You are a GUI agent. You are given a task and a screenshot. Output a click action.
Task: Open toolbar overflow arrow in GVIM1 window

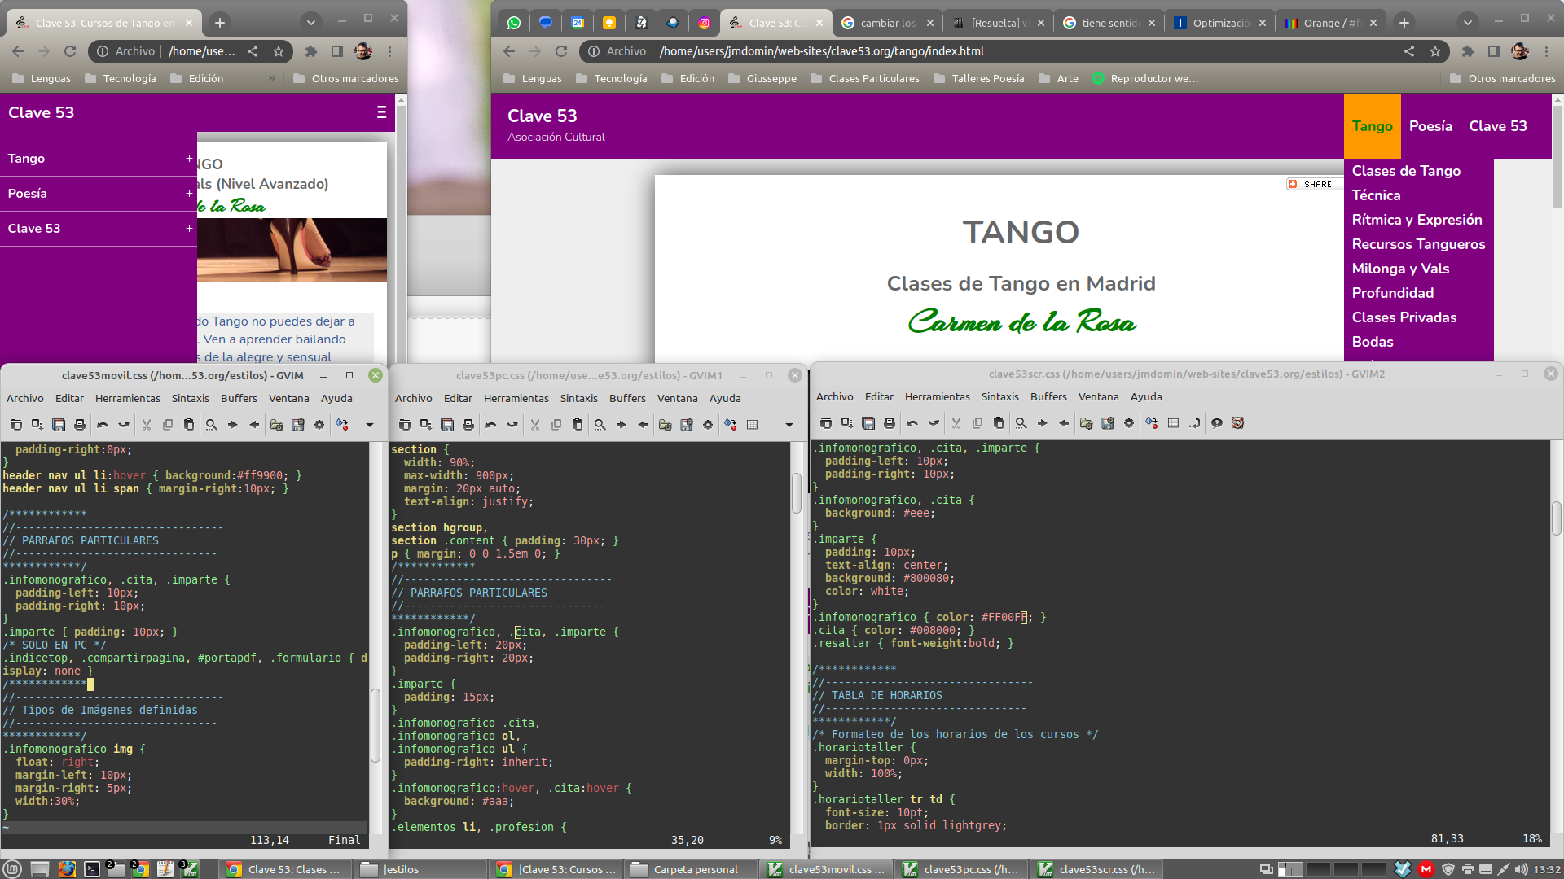pyautogui.click(x=789, y=425)
